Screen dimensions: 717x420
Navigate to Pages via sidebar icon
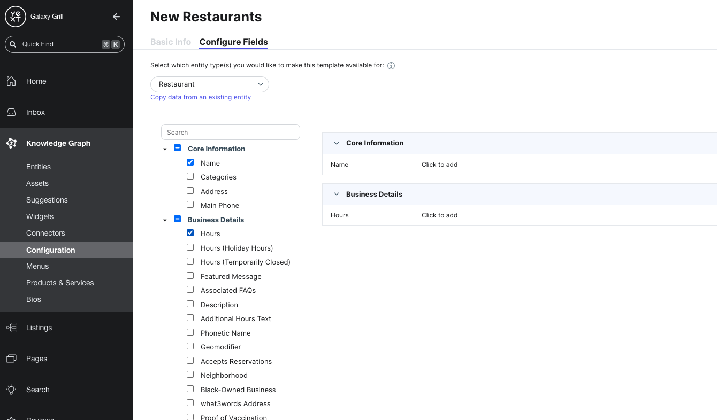tap(11, 359)
